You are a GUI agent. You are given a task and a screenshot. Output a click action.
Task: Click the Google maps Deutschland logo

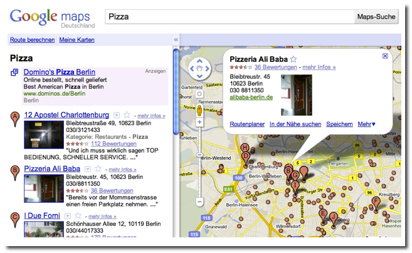pyautogui.click(x=52, y=18)
